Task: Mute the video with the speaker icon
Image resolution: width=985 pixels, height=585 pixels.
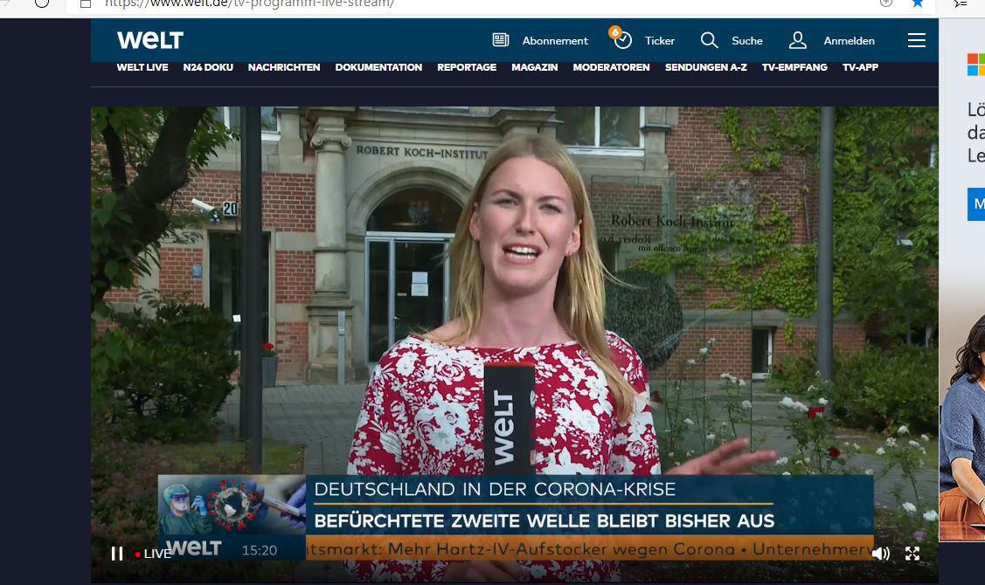Action: pos(881,554)
